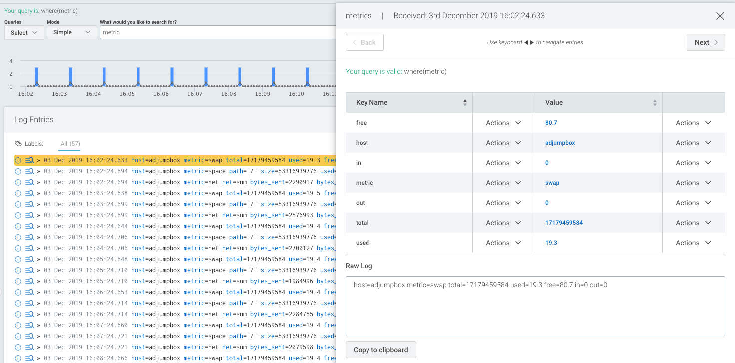Click info icon on 16:02:24.633 swap entry
Screen dimensions: 735x363
pos(18,160)
